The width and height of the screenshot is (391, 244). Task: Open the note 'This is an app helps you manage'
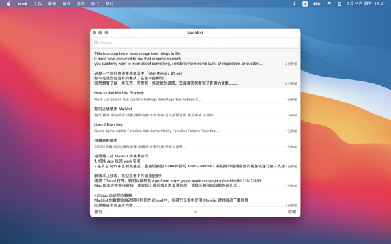pos(195,59)
